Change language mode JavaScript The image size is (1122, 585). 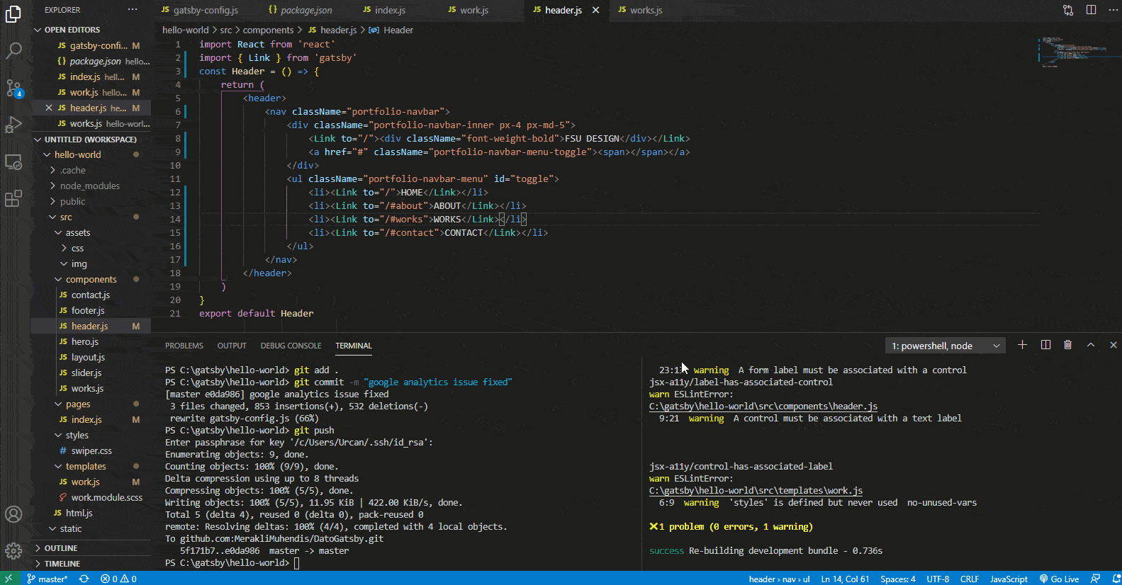[x=1009, y=579]
